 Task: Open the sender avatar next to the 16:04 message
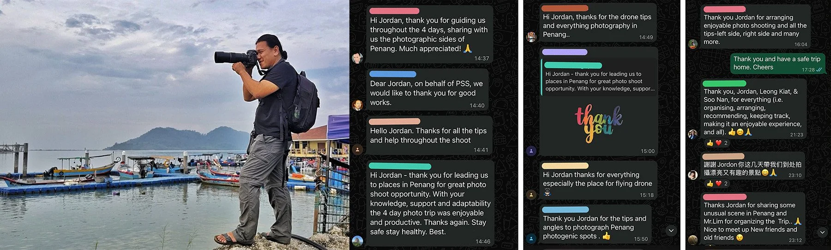coord(692,44)
